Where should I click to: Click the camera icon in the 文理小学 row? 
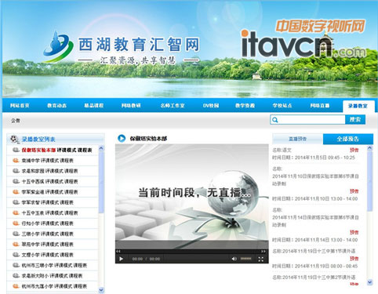click(x=16, y=255)
